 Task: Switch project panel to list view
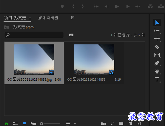pyautogui.click(x=16, y=124)
